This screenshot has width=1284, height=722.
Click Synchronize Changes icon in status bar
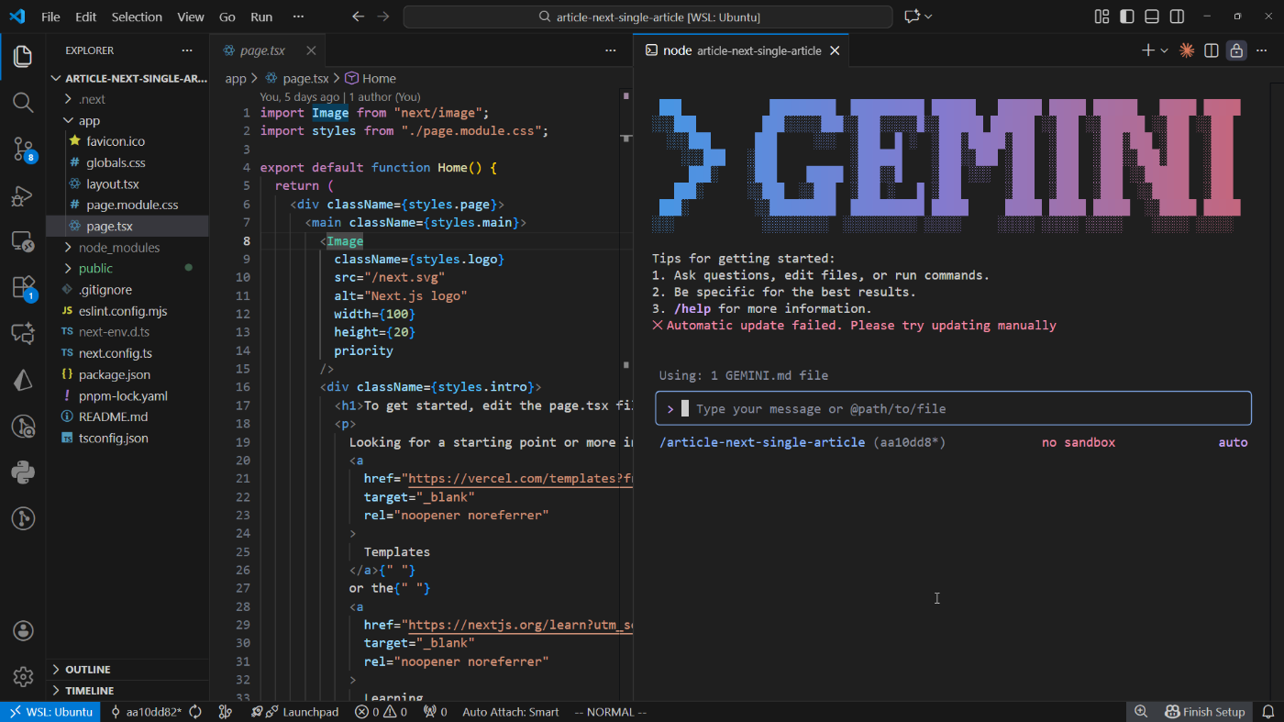(195, 712)
